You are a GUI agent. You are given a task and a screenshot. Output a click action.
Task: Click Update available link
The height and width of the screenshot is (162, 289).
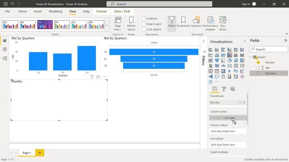266,159
